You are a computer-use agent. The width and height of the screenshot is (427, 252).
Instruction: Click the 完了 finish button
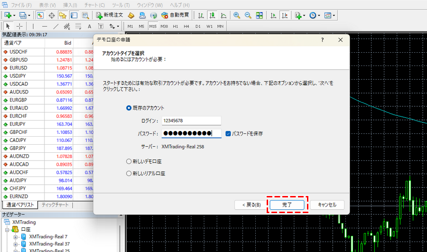pyautogui.click(x=287, y=205)
